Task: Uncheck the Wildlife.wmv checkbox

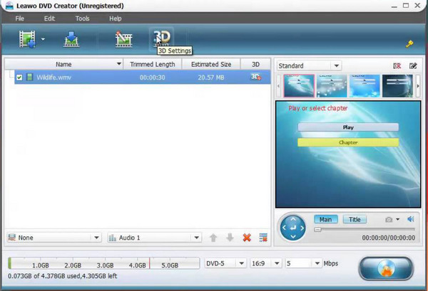Action: tap(19, 78)
